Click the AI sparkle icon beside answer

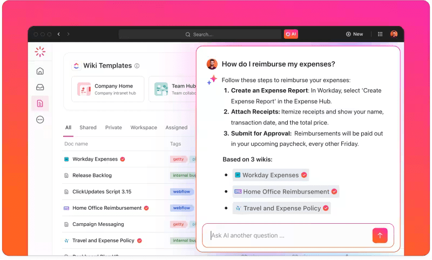[212, 80]
